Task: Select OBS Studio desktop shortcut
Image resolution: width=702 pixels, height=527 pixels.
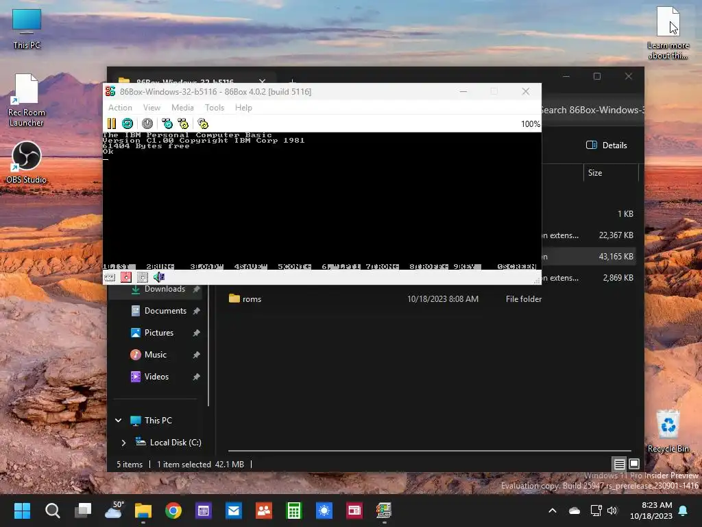Action: coord(27,162)
